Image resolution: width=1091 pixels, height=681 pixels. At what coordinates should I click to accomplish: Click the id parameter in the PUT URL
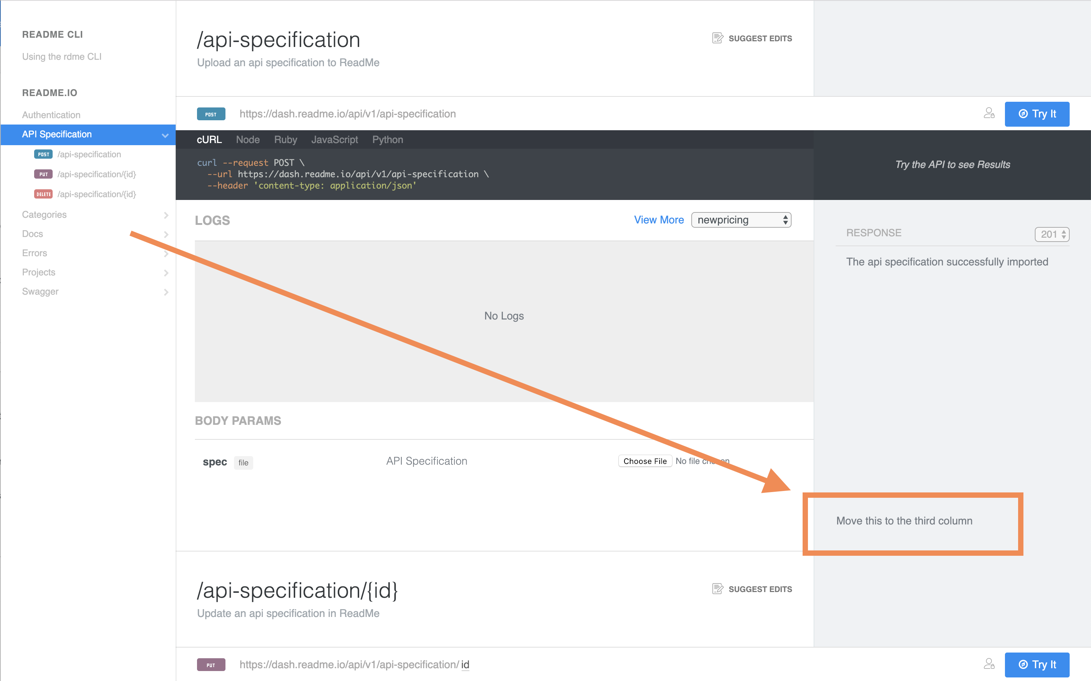coord(465,664)
